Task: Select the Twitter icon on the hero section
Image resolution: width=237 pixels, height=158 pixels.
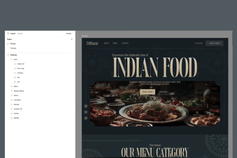Action: (x=86, y=118)
